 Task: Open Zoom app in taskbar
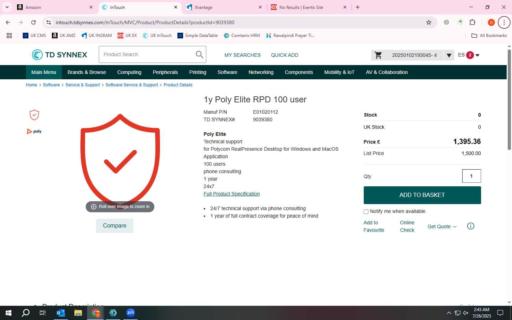coord(130,313)
